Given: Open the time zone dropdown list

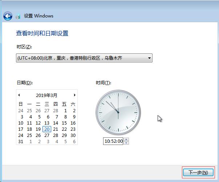Looking at the screenshot, I should (84, 58).
